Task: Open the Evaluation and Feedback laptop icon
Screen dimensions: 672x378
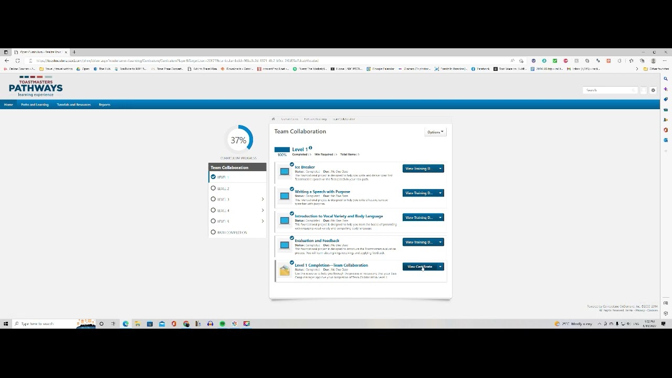Action: click(285, 245)
